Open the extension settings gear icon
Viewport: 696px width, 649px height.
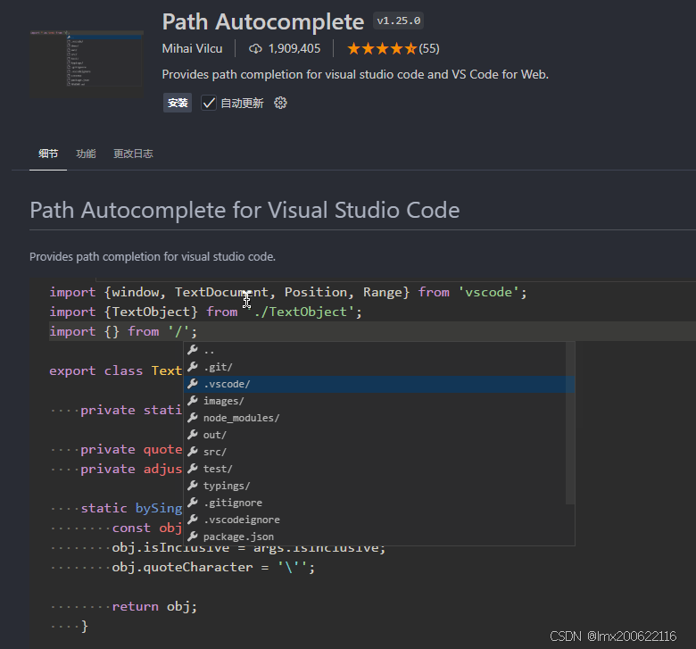click(280, 103)
